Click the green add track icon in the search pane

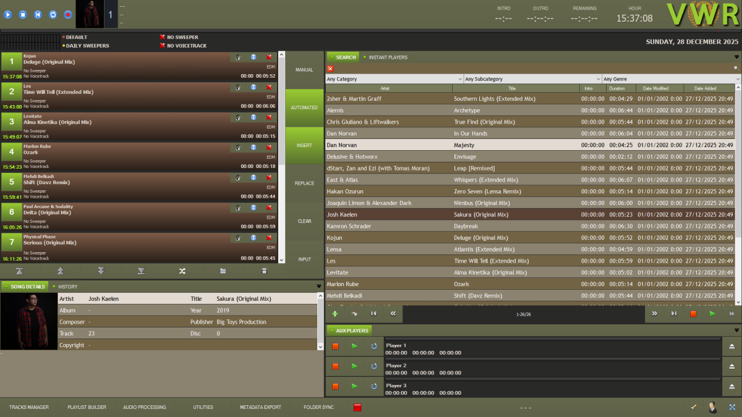(x=335, y=314)
